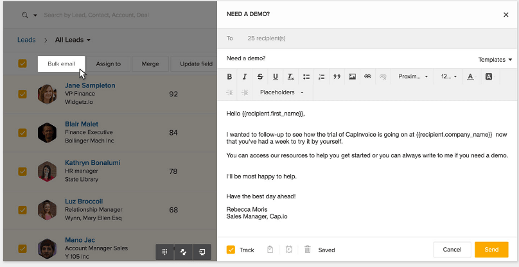The height and width of the screenshot is (267, 519).
Task: Insert an image into the email
Action: [x=352, y=77]
